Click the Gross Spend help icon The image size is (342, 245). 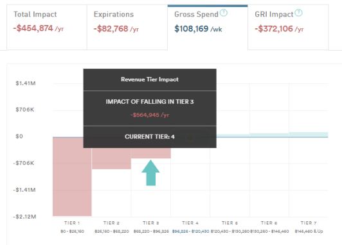[x=224, y=13]
